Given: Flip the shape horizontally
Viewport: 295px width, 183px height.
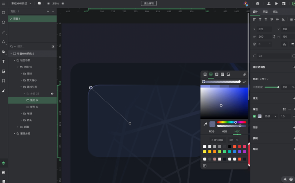Looking at the screenshot, I should (x=284, y=44).
